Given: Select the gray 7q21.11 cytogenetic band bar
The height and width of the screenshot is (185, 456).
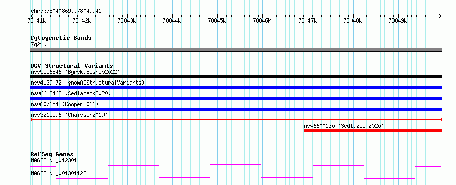Looking at the screenshot, I should [236, 50].
